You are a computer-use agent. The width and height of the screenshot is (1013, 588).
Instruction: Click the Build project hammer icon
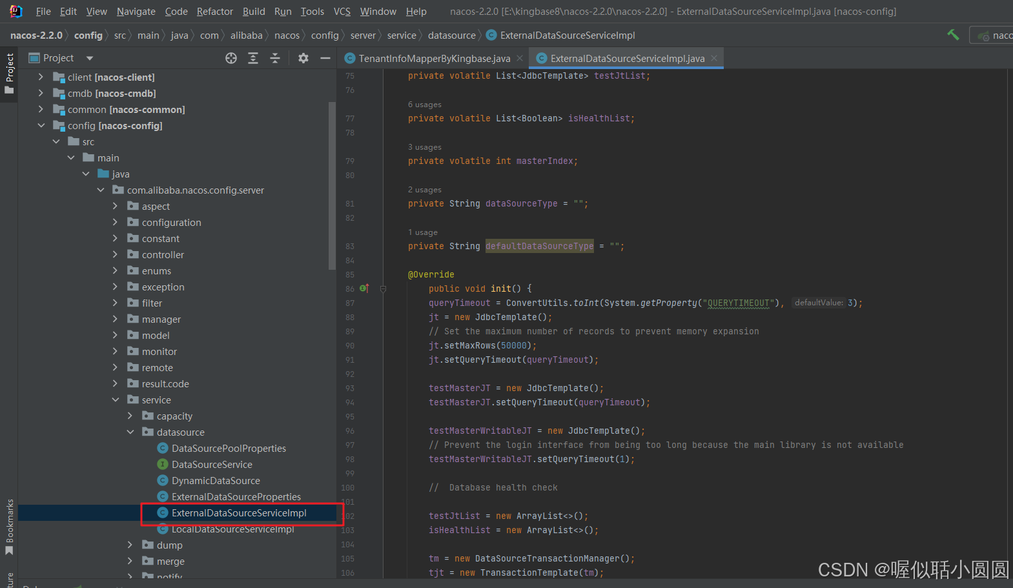tap(953, 35)
